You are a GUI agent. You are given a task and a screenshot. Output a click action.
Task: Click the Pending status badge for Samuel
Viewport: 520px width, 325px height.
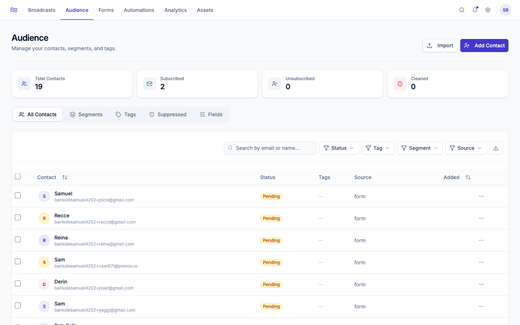(x=271, y=196)
